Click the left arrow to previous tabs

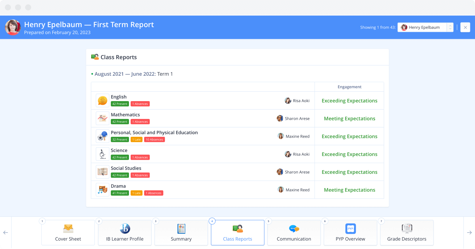[x=6, y=233]
